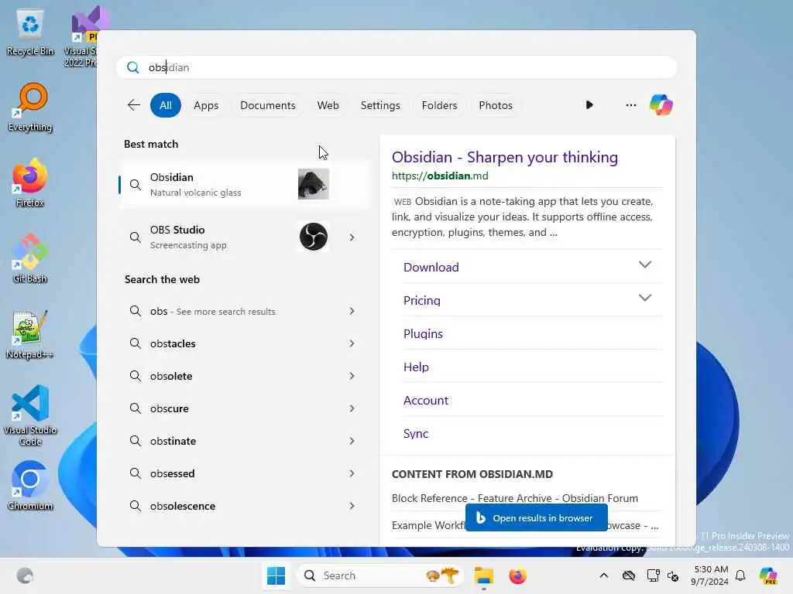The width and height of the screenshot is (793, 594).
Task: Open Notepad++ desktop shortcut
Action: 30,334
